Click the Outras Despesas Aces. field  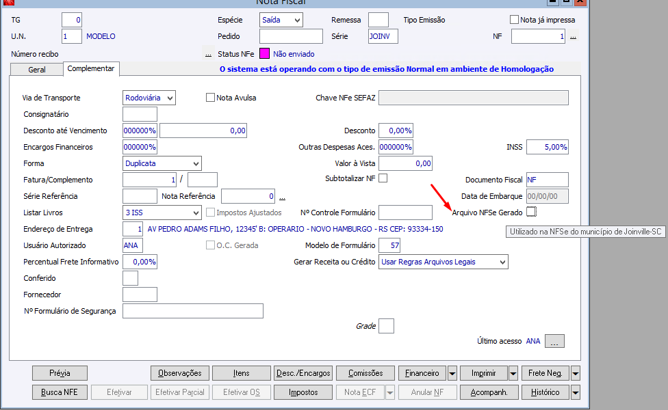(396, 147)
